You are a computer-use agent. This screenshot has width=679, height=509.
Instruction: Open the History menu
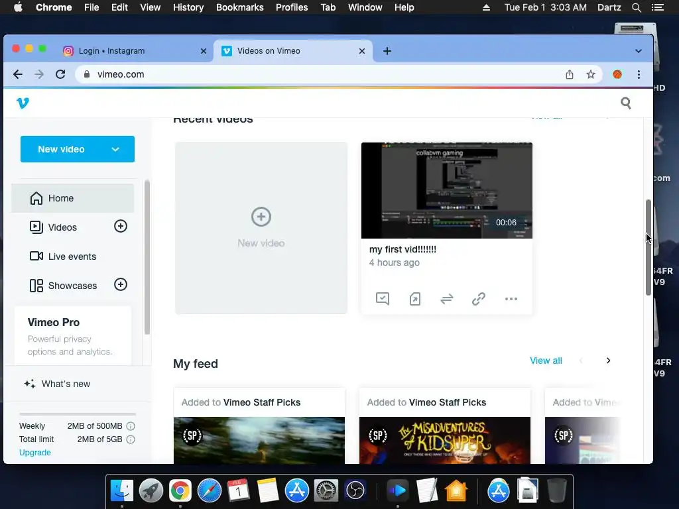click(188, 7)
